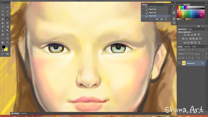
Task: Select the Rectangular Marquee tool
Action: click(x=3, y=7)
